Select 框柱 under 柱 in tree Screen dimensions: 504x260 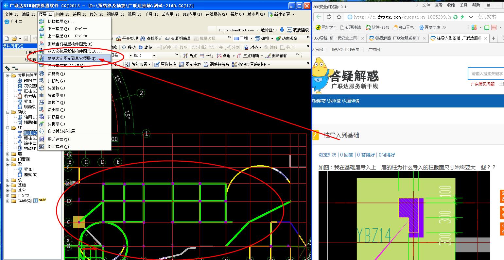pos(30,133)
